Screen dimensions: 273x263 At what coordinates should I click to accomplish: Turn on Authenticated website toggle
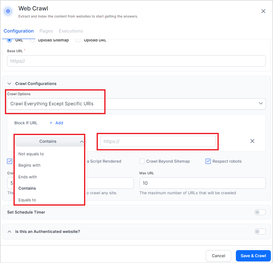tap(260, 231)
